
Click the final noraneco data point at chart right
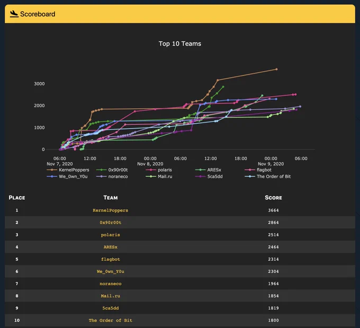point(300,107)
